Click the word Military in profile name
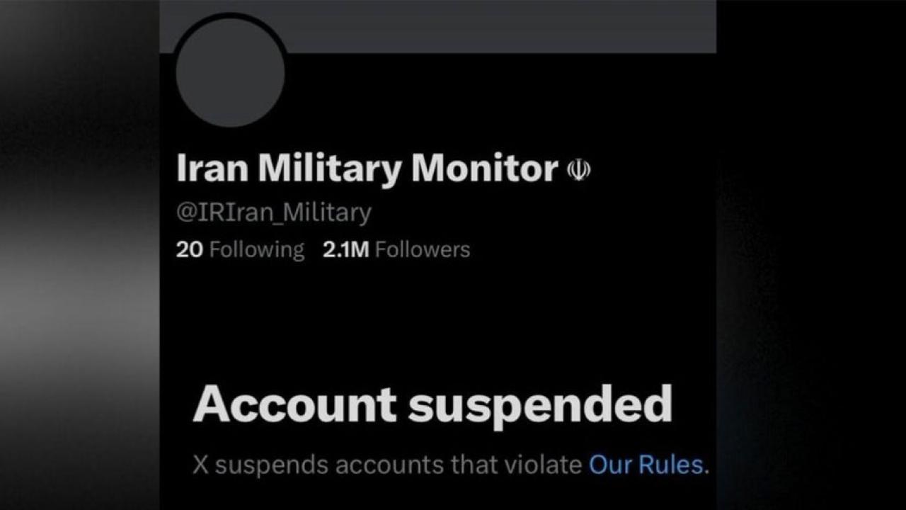Screen dimensions: 906x510 330,169
